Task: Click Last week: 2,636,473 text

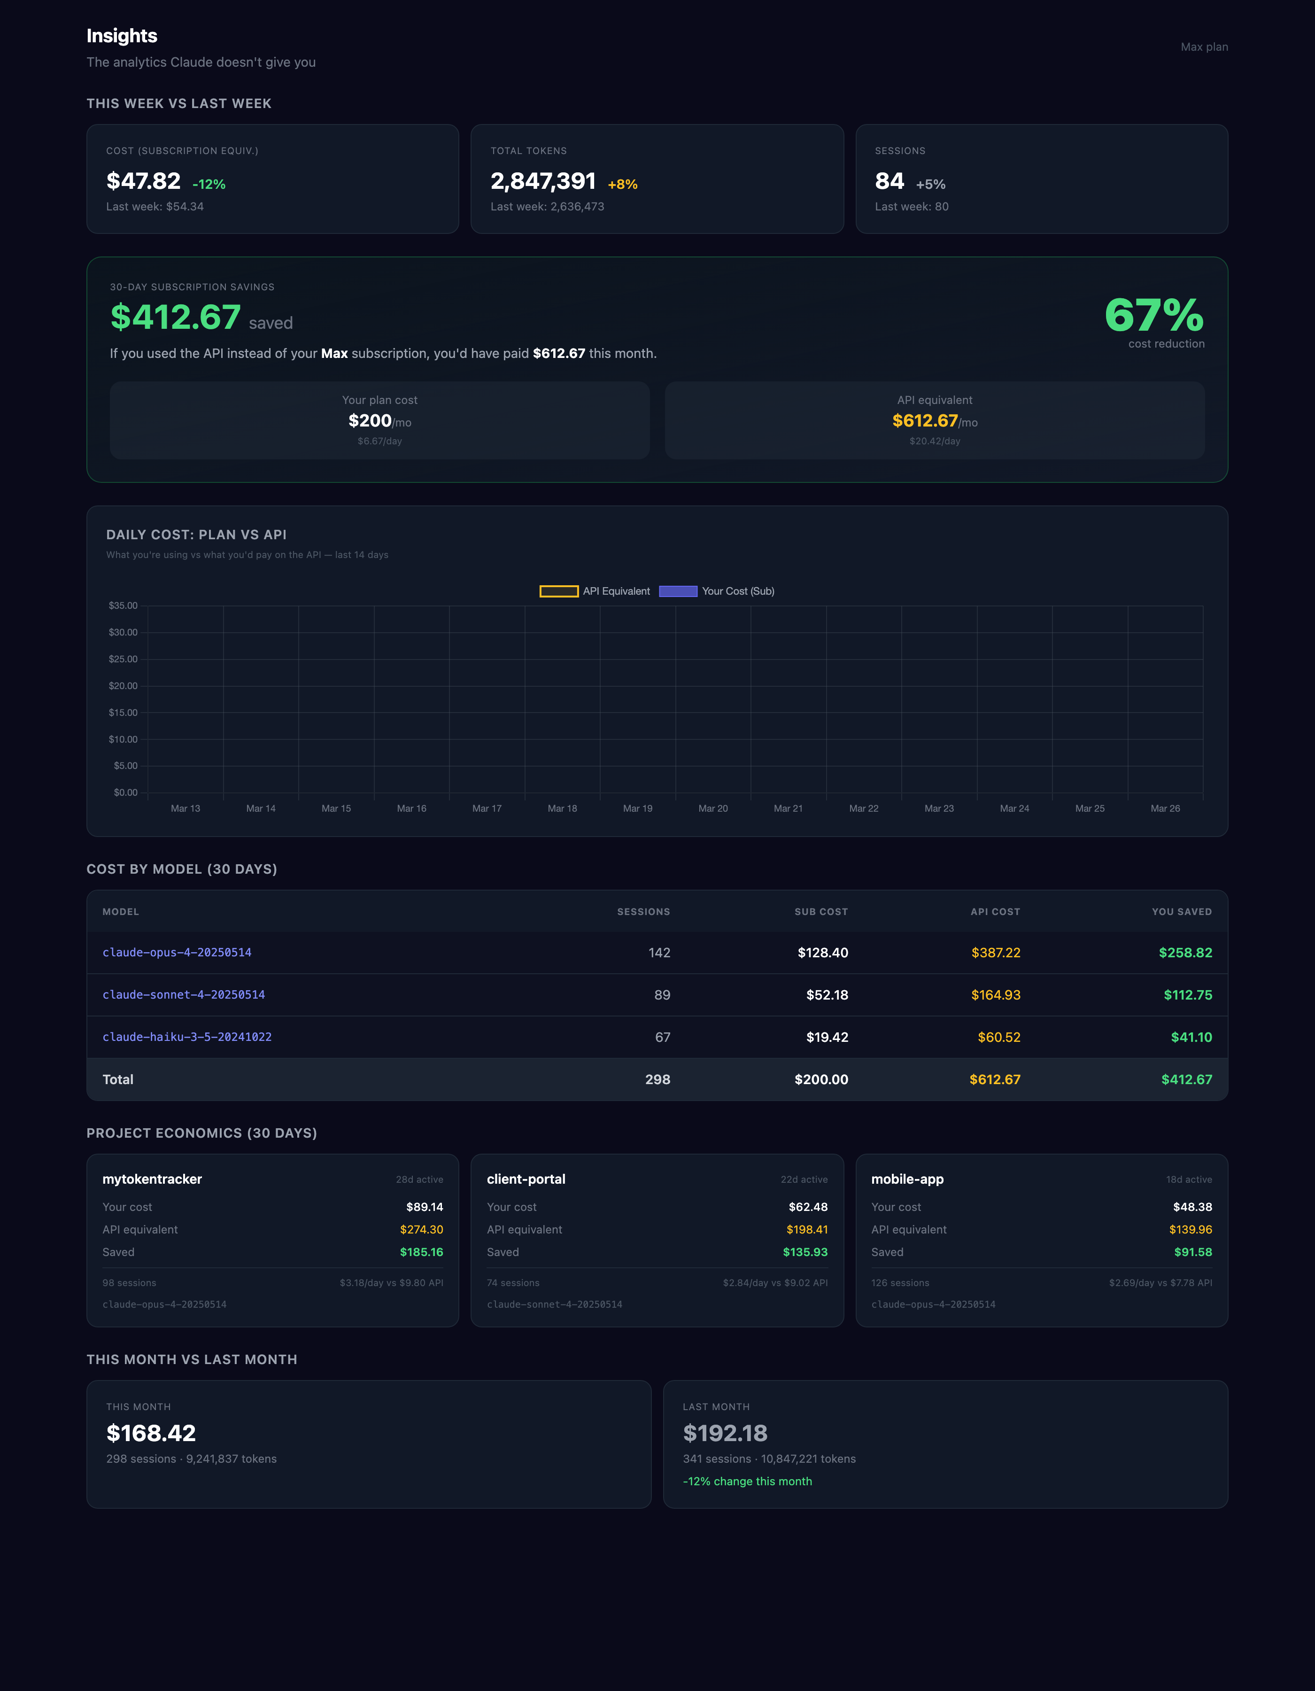Action: coord(547,207)
